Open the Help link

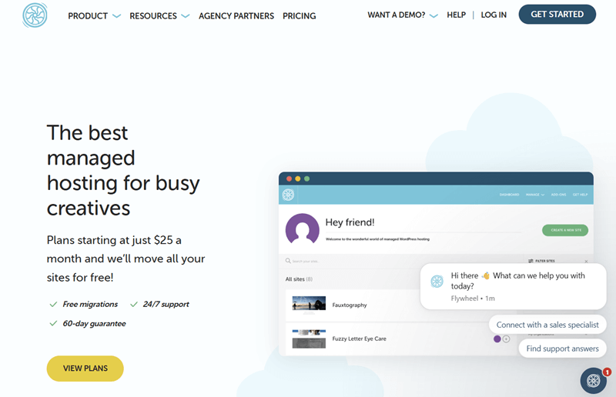coord(456,15)
